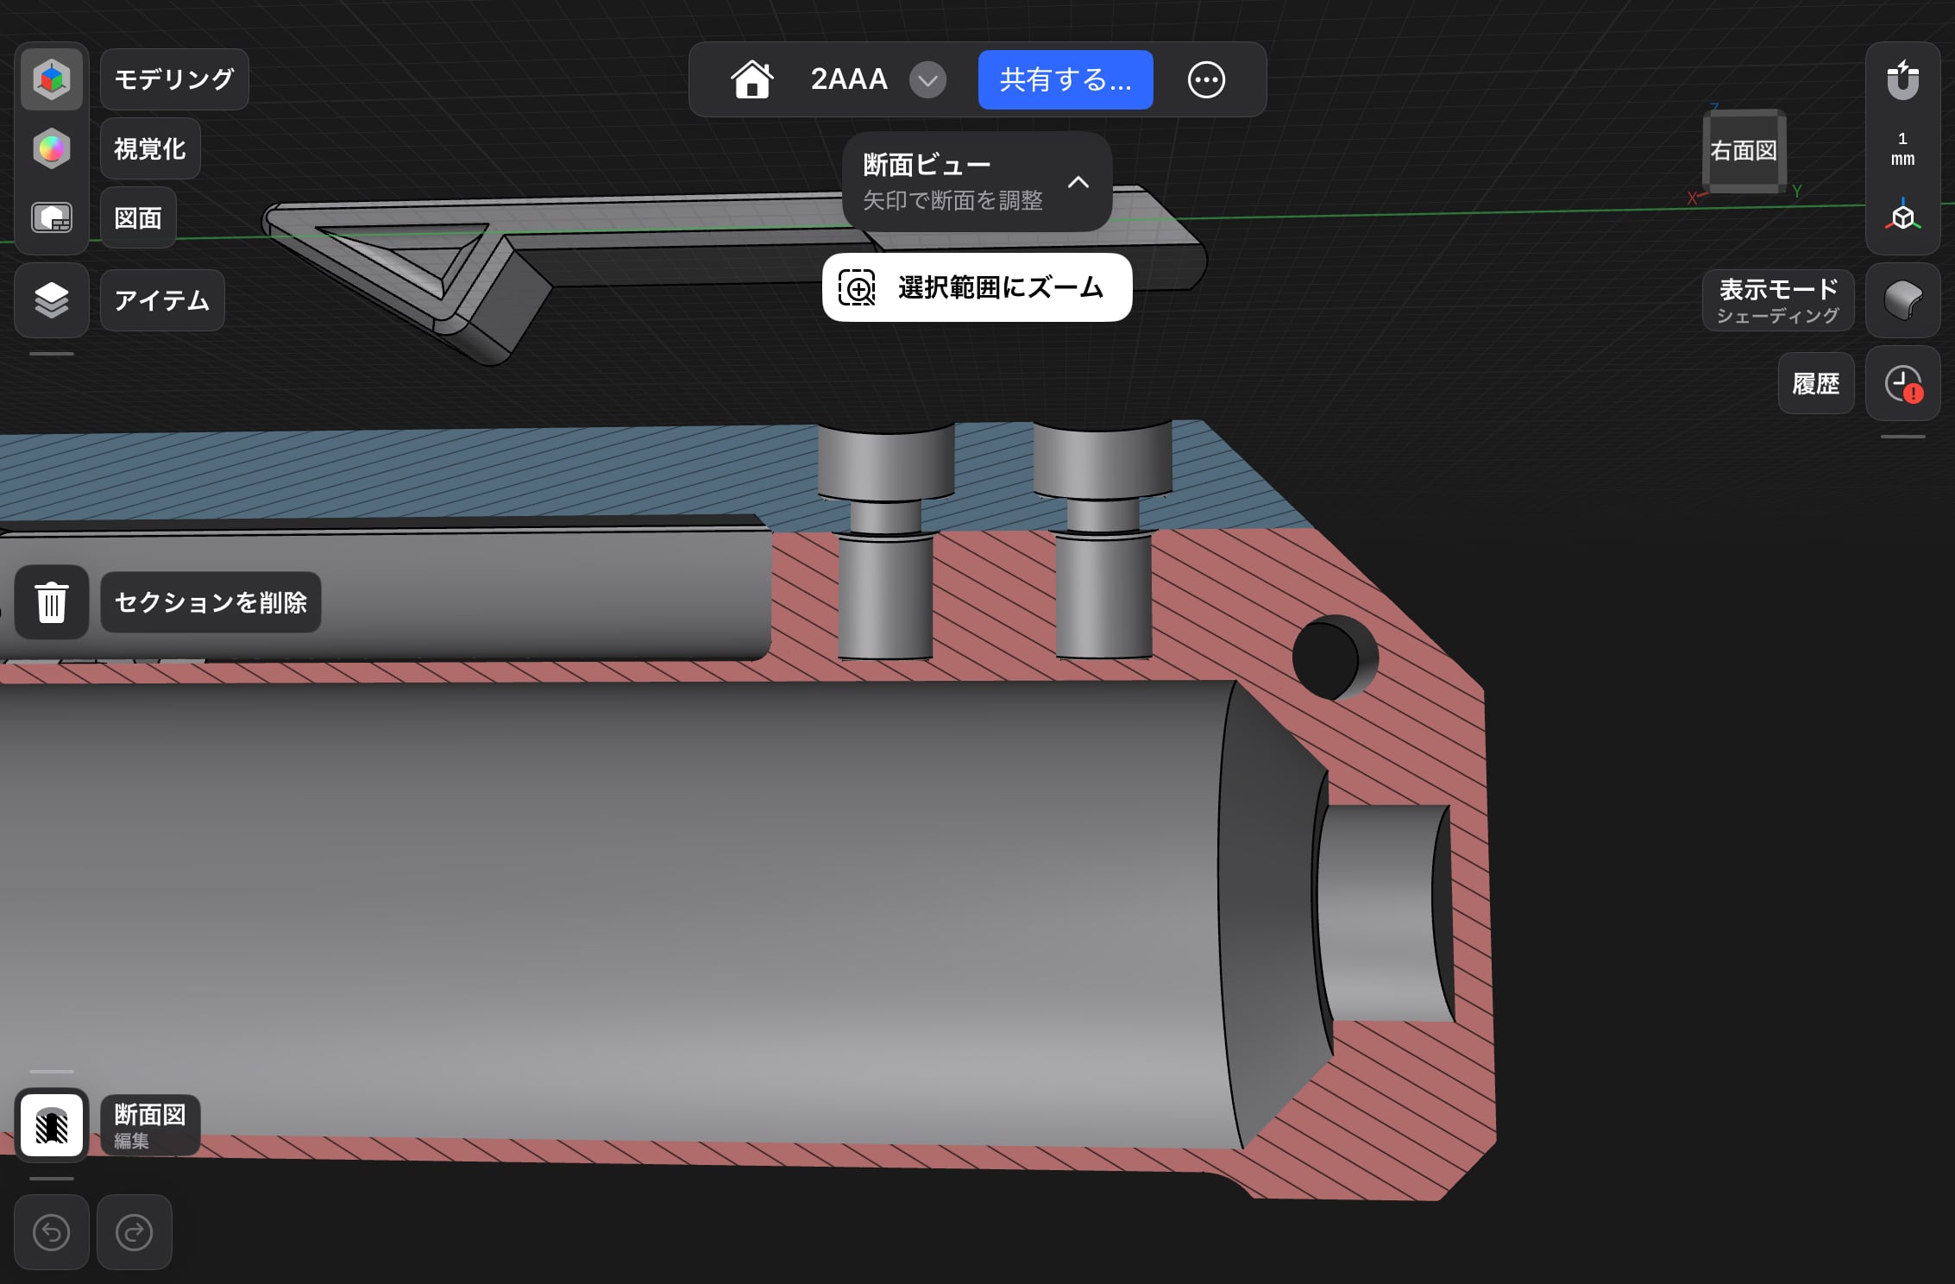This screenshot has width=1955, height=1284.
Task: Click the trash icon to delete section
Action: pos(52,602)
